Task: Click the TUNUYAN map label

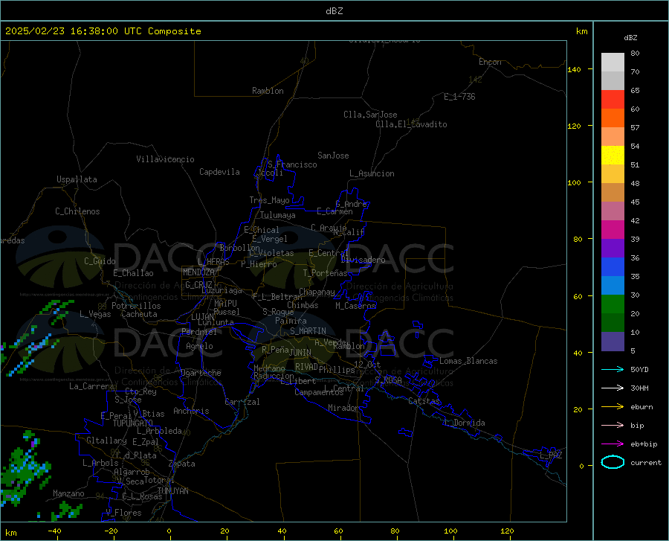Action: tap(172, 491)
